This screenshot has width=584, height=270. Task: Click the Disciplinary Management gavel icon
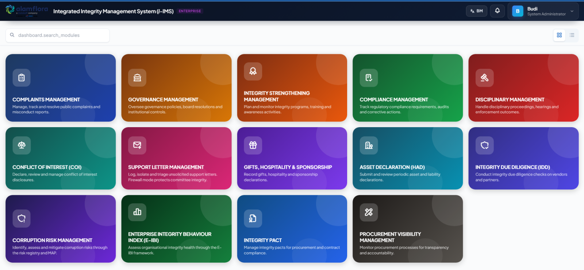pyautogui.click(x=484, y=78)
